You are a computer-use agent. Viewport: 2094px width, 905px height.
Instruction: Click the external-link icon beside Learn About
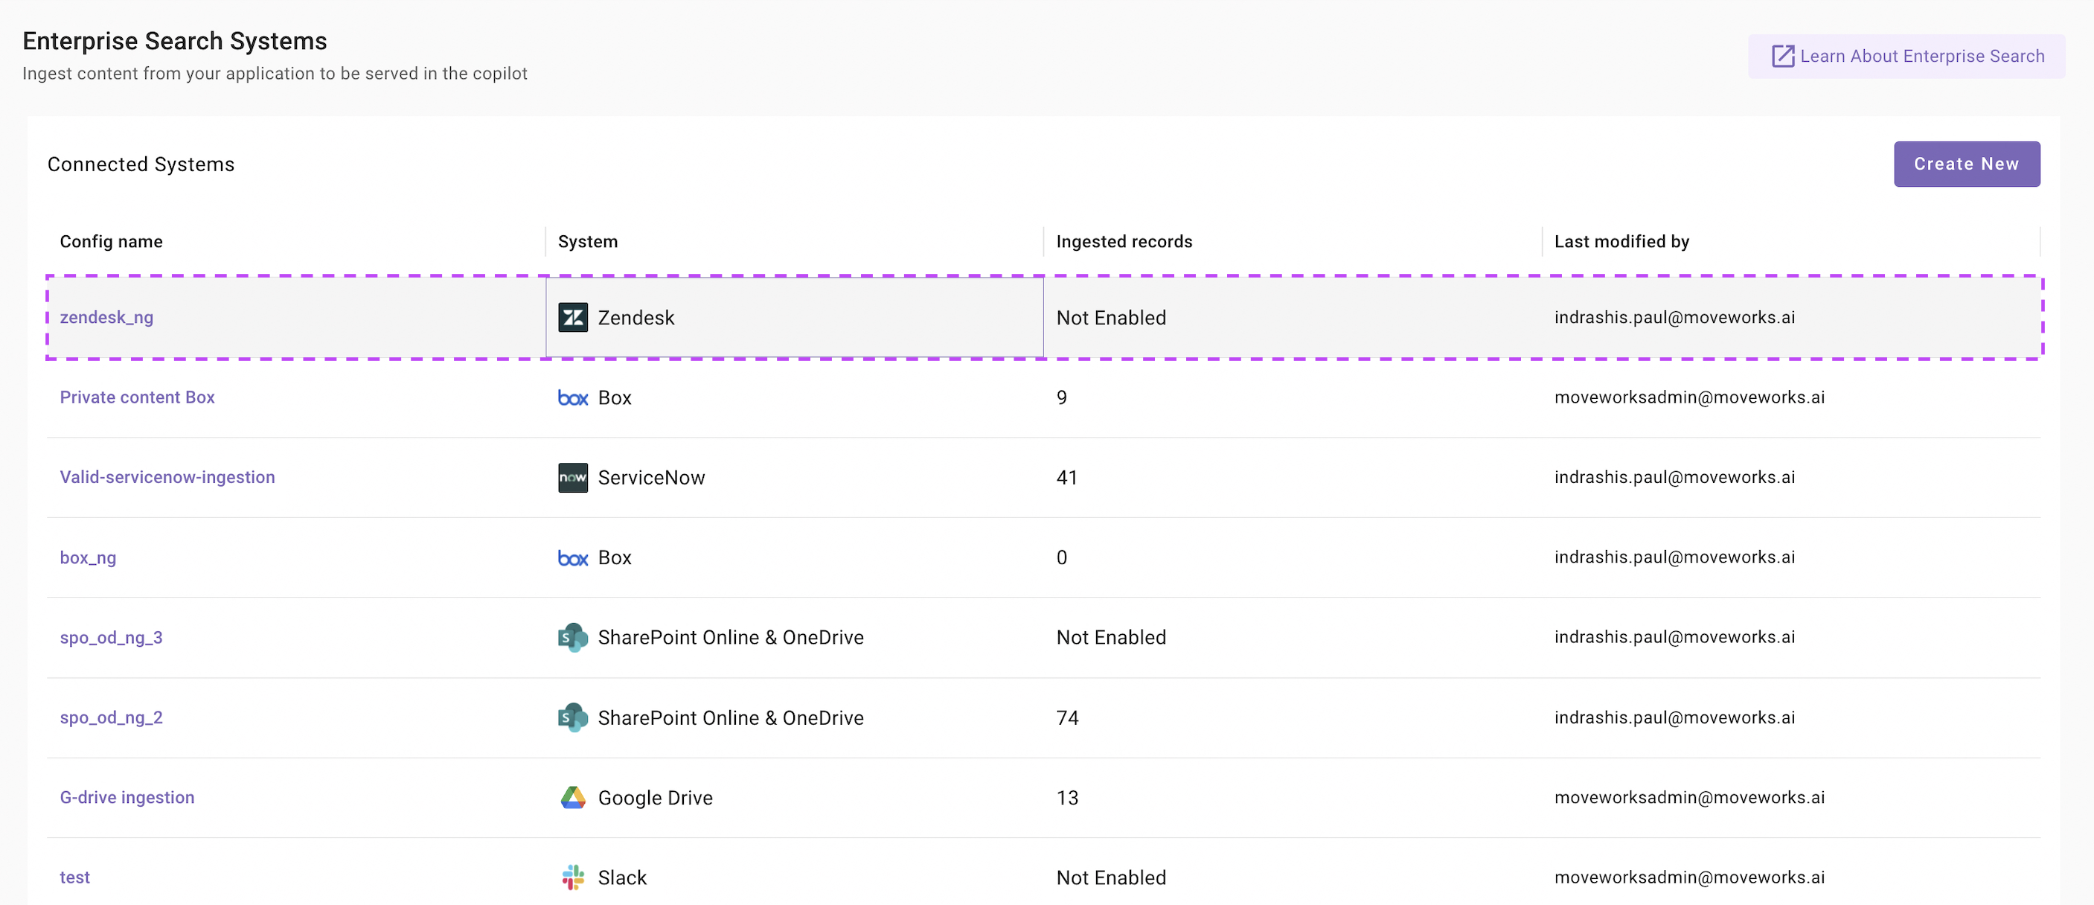click(x=1782, y=56)
